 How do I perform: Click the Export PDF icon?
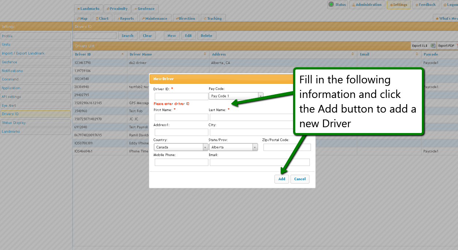coord(457,46)
